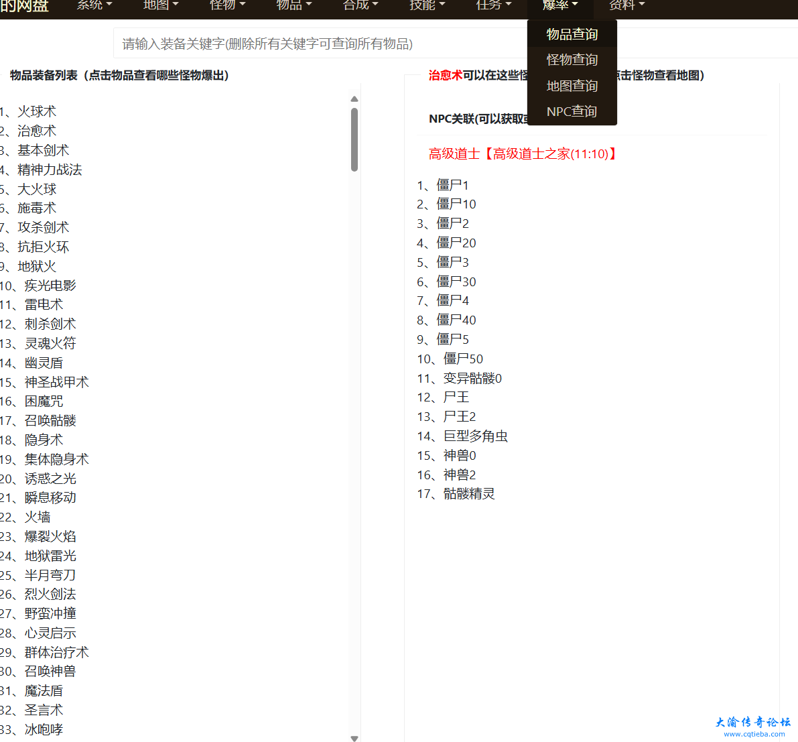Click the 攻杀剑术 entry
798x742 pixels.
pos(44,227)
